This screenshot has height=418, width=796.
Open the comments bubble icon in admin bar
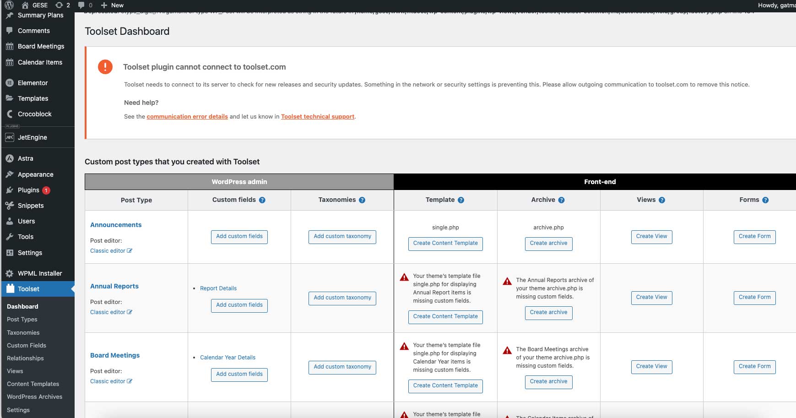click(81, 5)
